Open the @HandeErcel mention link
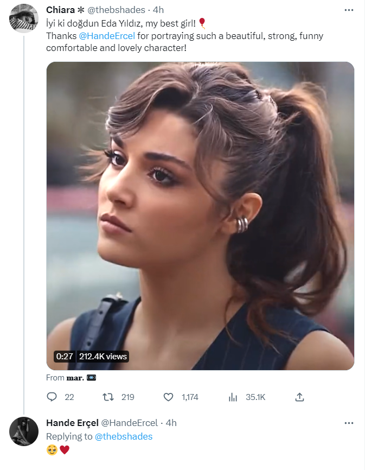This screenshot has width=365, height=470. coord(107,36)
